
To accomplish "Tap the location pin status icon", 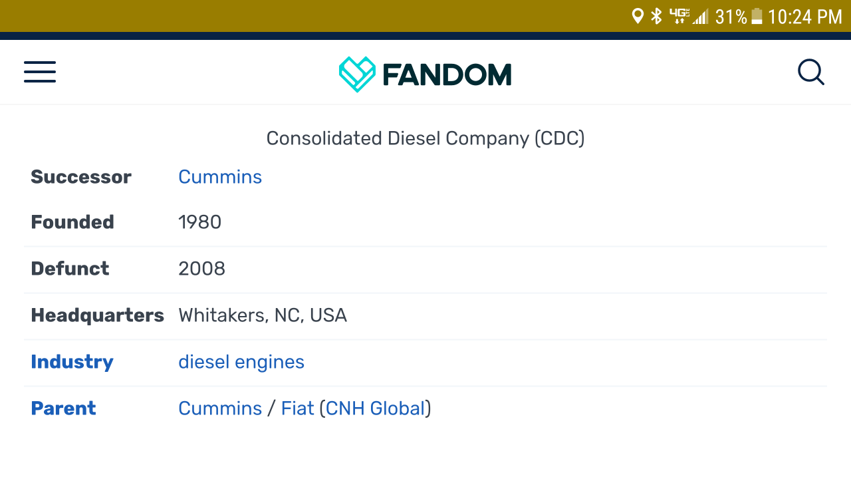I will [638, 16].
